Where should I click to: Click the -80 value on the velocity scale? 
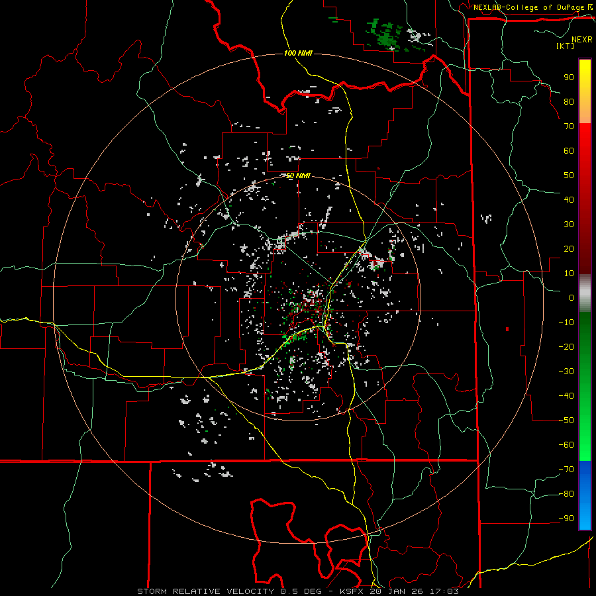(566, 494)
